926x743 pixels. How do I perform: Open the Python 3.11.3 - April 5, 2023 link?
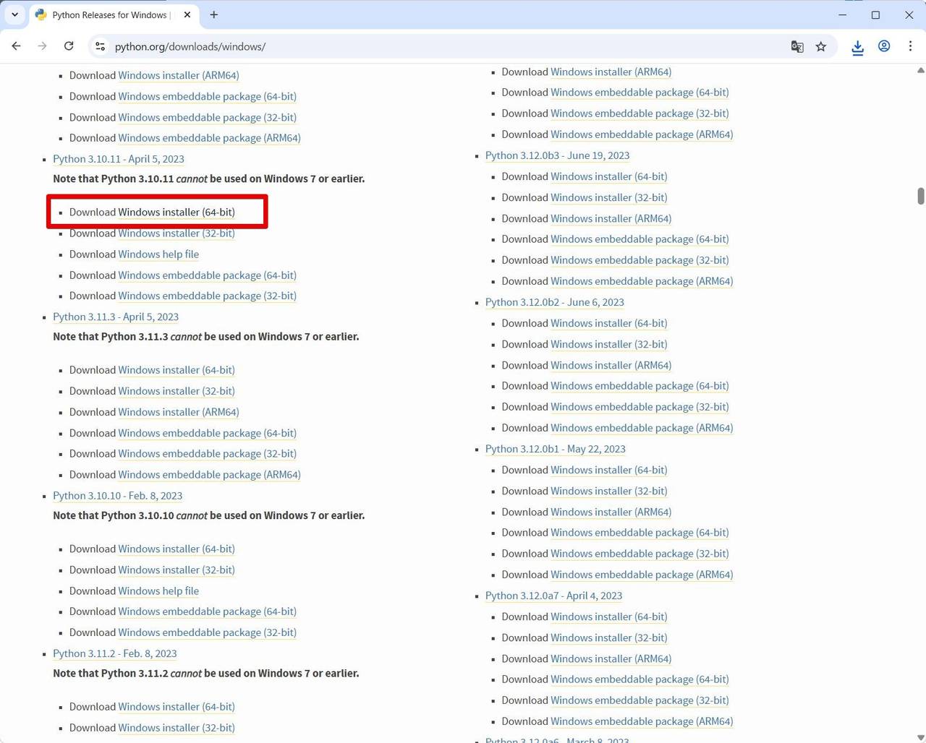(116, 317)
